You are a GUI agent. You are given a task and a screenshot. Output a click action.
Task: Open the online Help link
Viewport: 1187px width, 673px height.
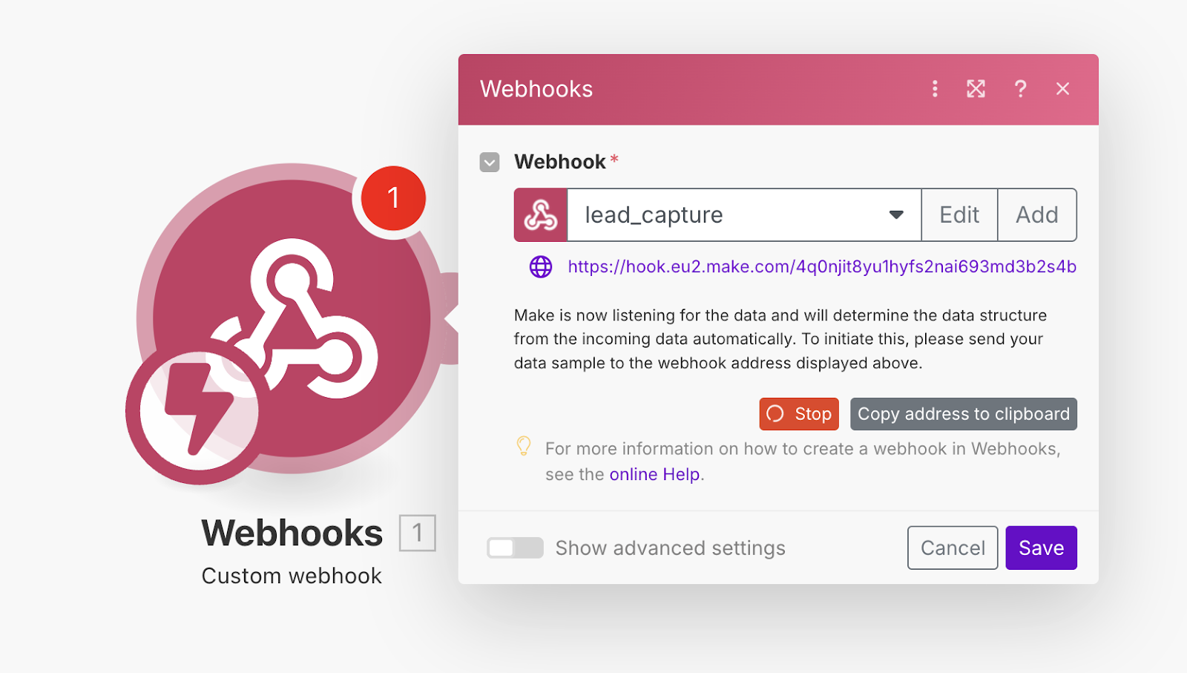(654, 474)
